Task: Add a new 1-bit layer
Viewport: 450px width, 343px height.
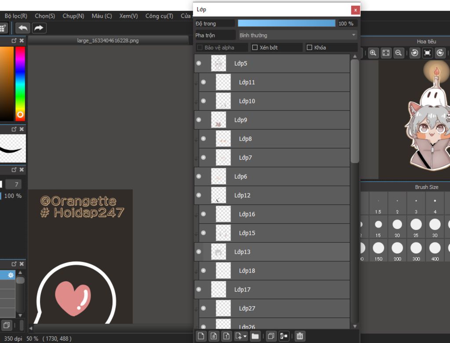Action: [x=226, y=336]
